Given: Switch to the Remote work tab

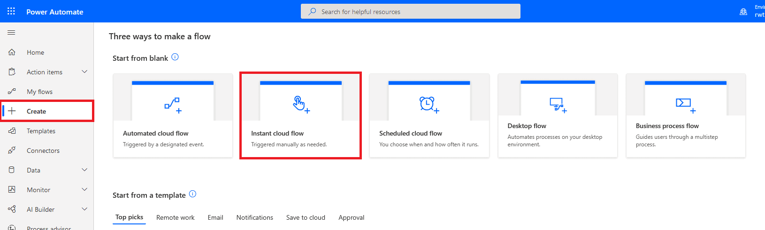Looking at the screenshot, I should (176, 217).
